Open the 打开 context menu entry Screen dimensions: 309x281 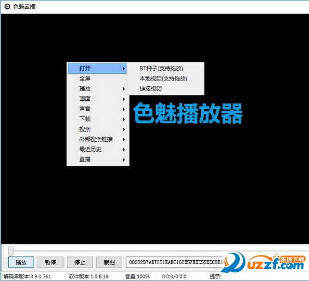coord(97,68)
